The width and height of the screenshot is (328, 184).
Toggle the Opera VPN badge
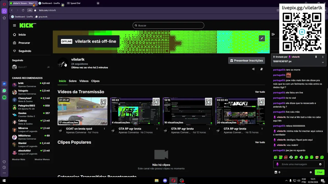click(x=30, y=10)
